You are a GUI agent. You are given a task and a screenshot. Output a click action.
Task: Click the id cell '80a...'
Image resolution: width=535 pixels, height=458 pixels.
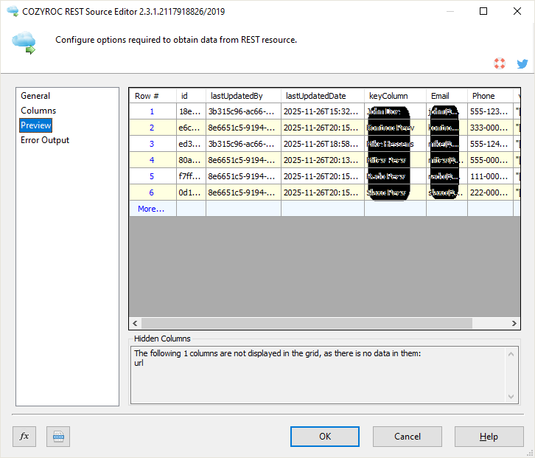[191, 160]
